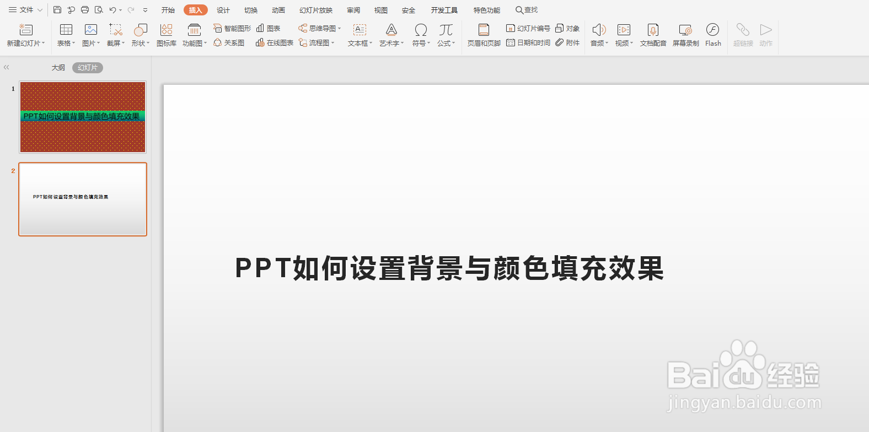The height and width of the screenshot is (432, 869).
Task: Select slide 1 thumbnail with red background
Action: tap(83, 117)
